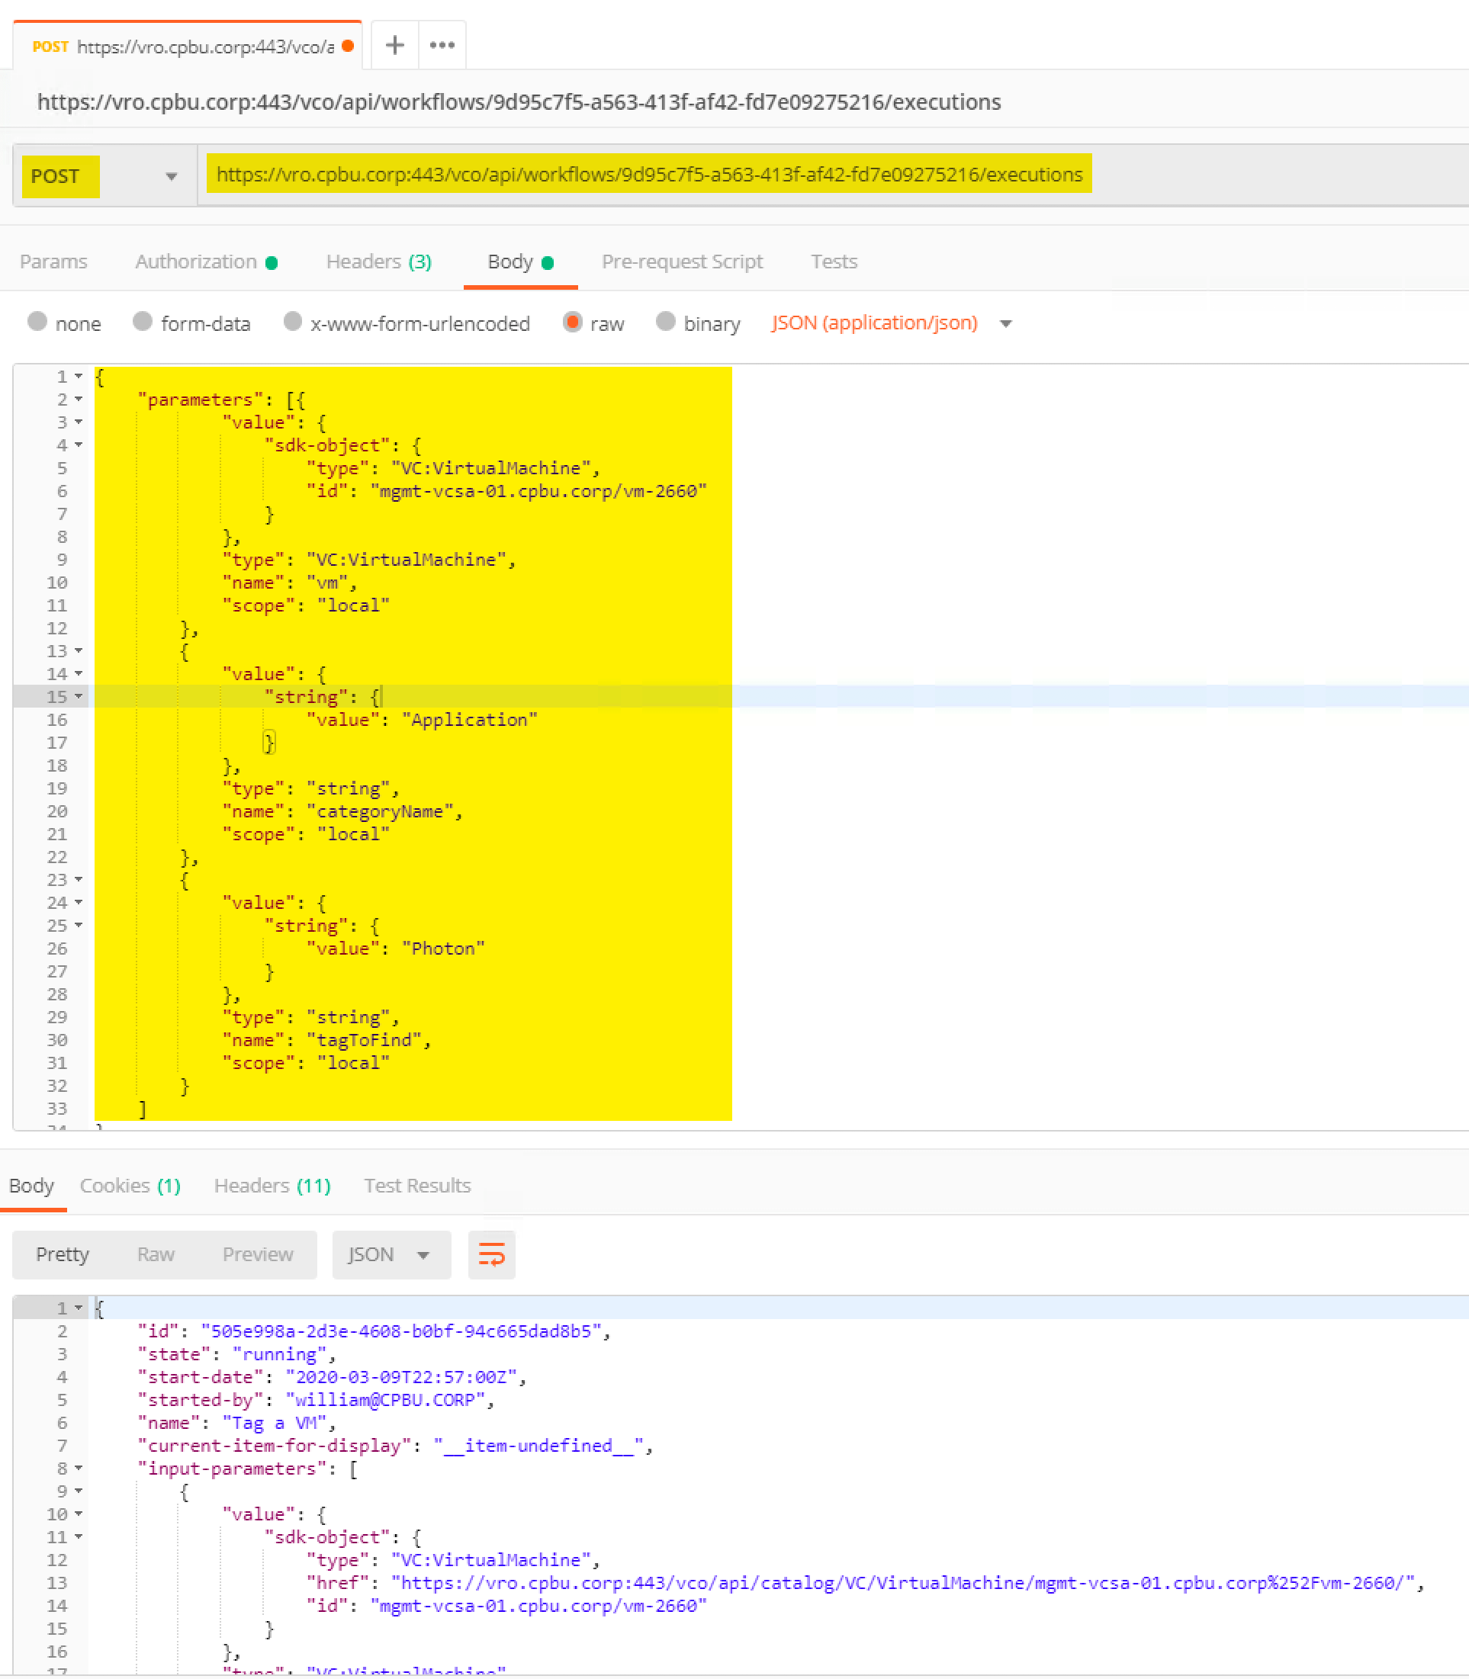Open a new request tab with plus icon
The width and height of the screenshot is (1469, 1679).
(x=394, y=45)
